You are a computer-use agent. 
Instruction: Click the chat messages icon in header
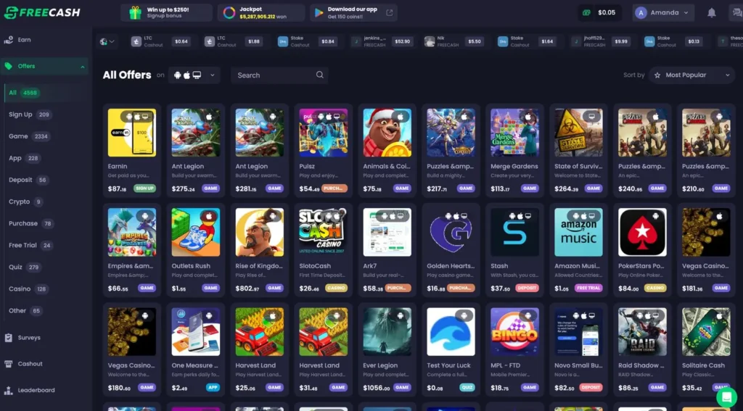tap(737, 13)
